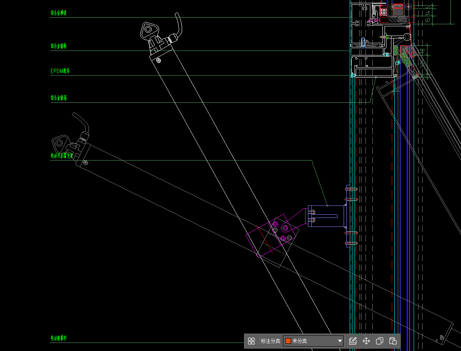Click the copy icon in floating toolbar
461x351 pixels.
pos(379,341)
